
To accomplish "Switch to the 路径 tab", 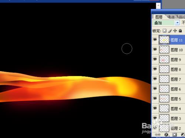I will 182,17.
